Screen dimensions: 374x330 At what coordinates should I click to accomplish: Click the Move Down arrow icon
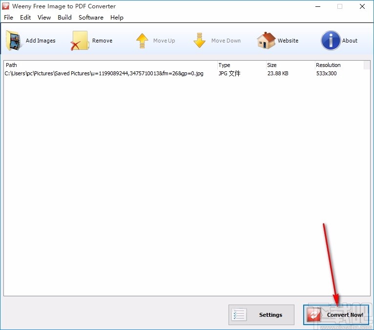(200, 41)
